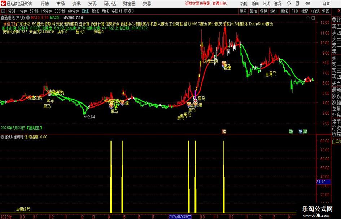This screenshot has width=341, height=219.
Task: Click the DeepSeek概念 concept tag
Action: [x=261, y=24]
